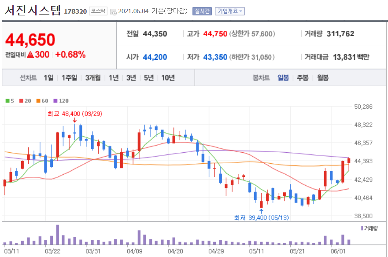Click the 05/11 date axis label
The height and width of the screenshot is (257, 388).
[x=257, y=251]
